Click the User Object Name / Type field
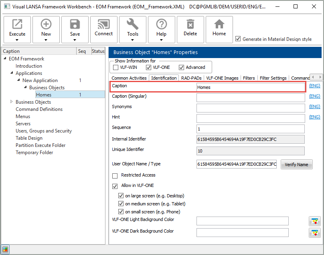 [237, 164]
